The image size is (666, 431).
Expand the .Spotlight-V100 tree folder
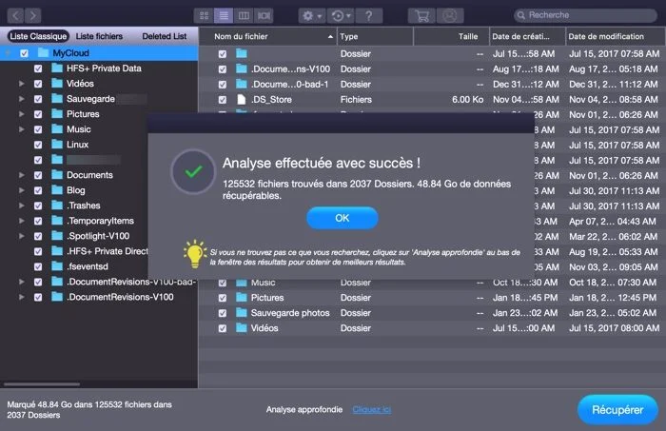21,236
